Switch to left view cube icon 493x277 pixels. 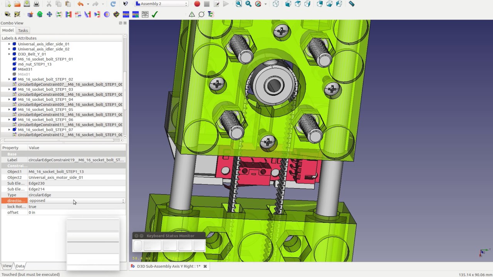339,4
